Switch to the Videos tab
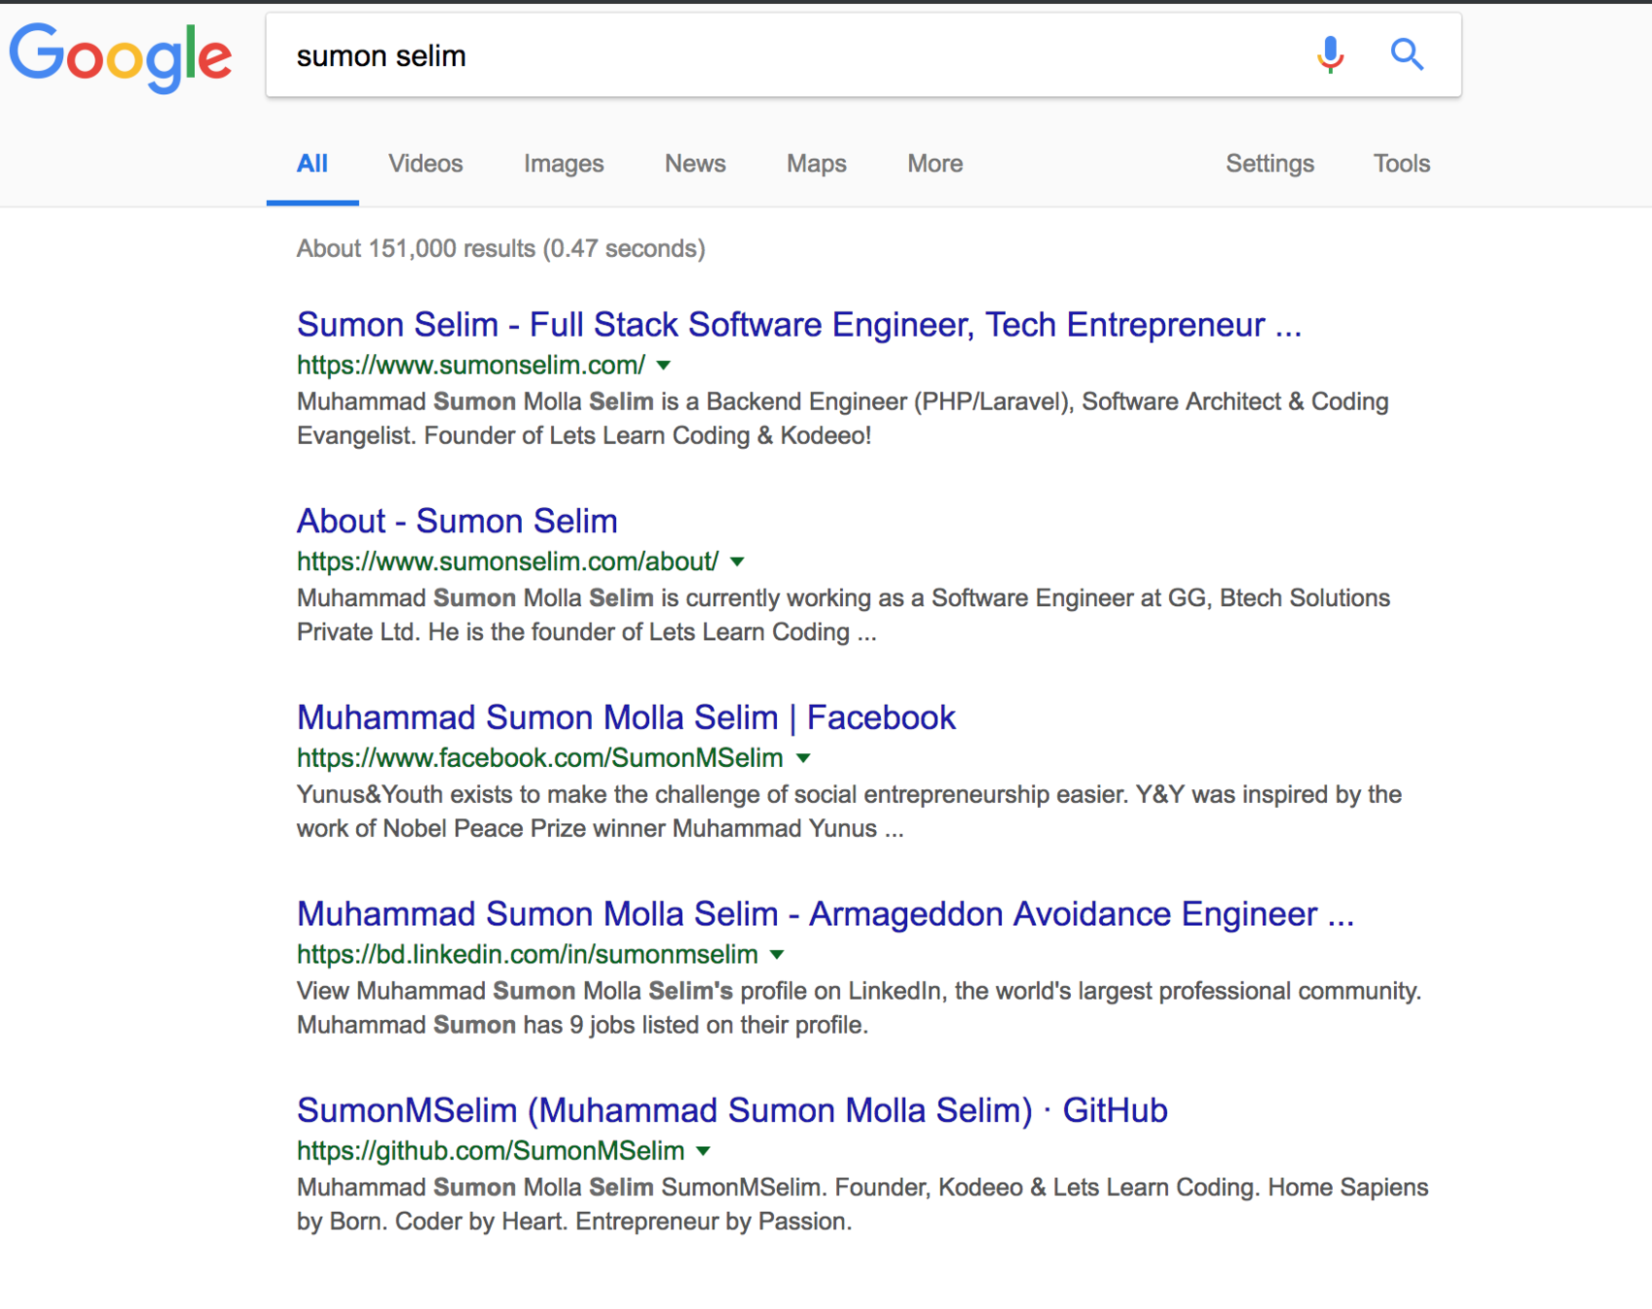This screenshot has width=1652, height=1309. 425,163
